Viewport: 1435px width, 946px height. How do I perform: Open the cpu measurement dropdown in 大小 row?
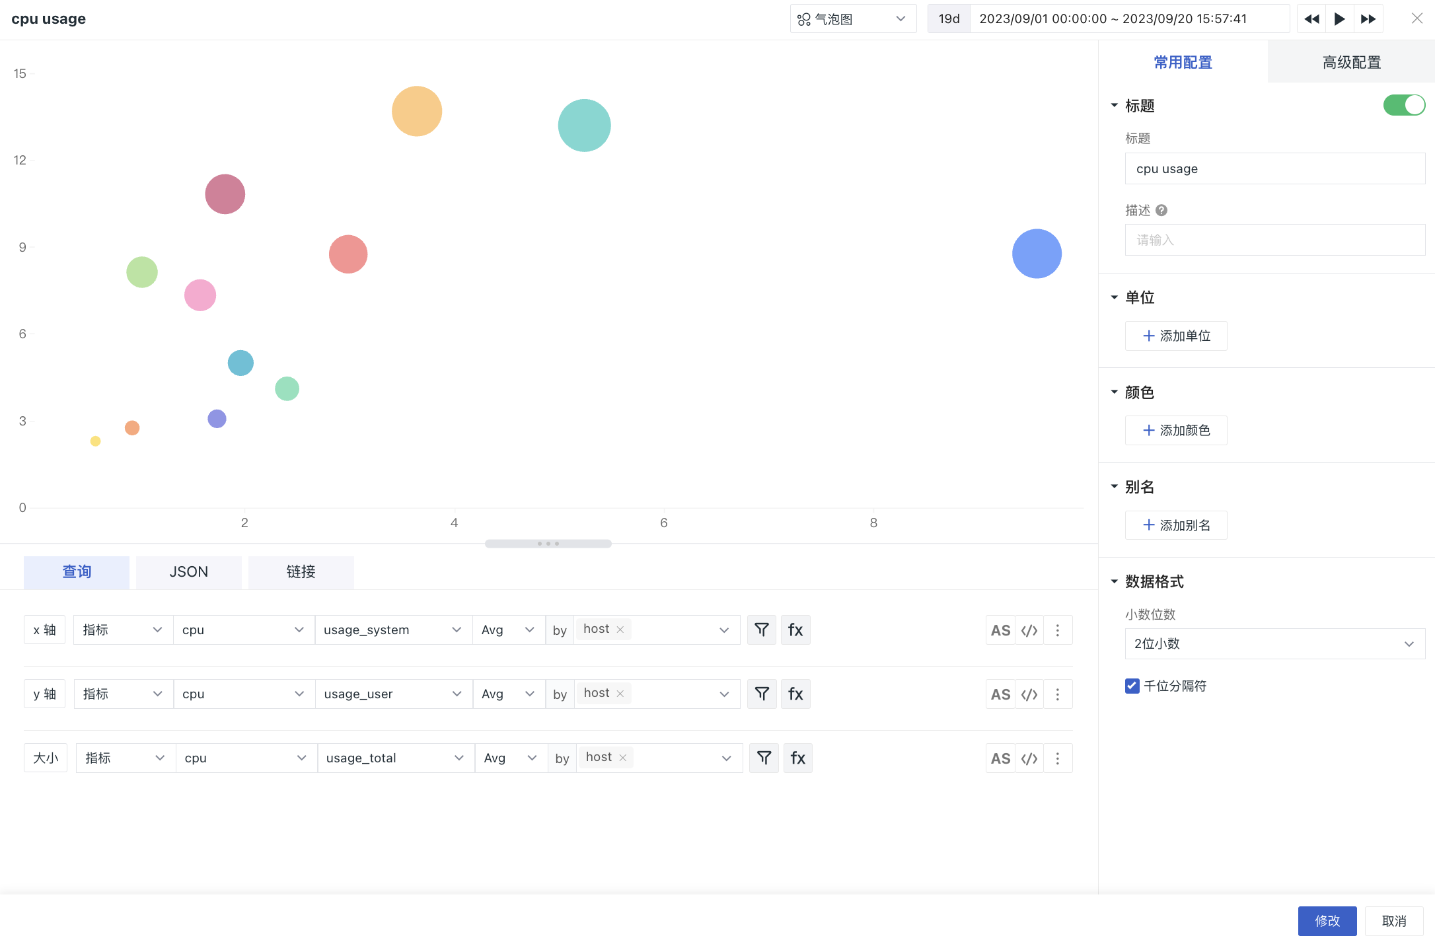click(246, 758)
